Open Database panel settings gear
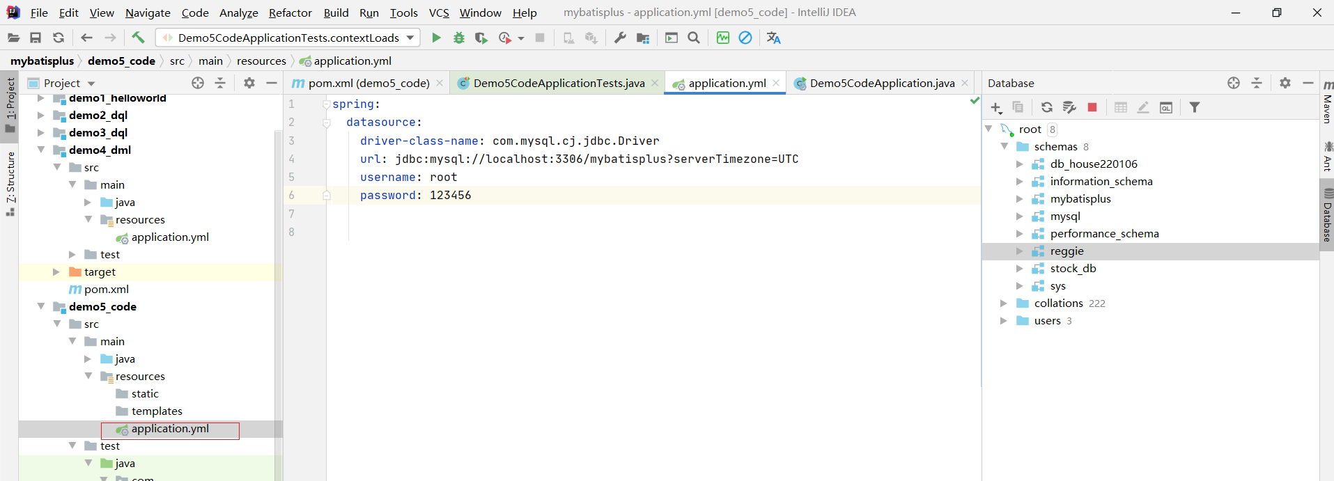The image size is (1334, 481). (x=1285, y=83)
